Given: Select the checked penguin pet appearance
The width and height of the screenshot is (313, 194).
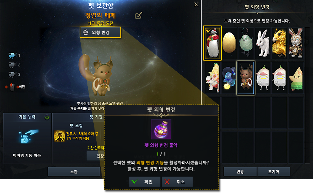Looking at the screenshot, I should point(212,43).
